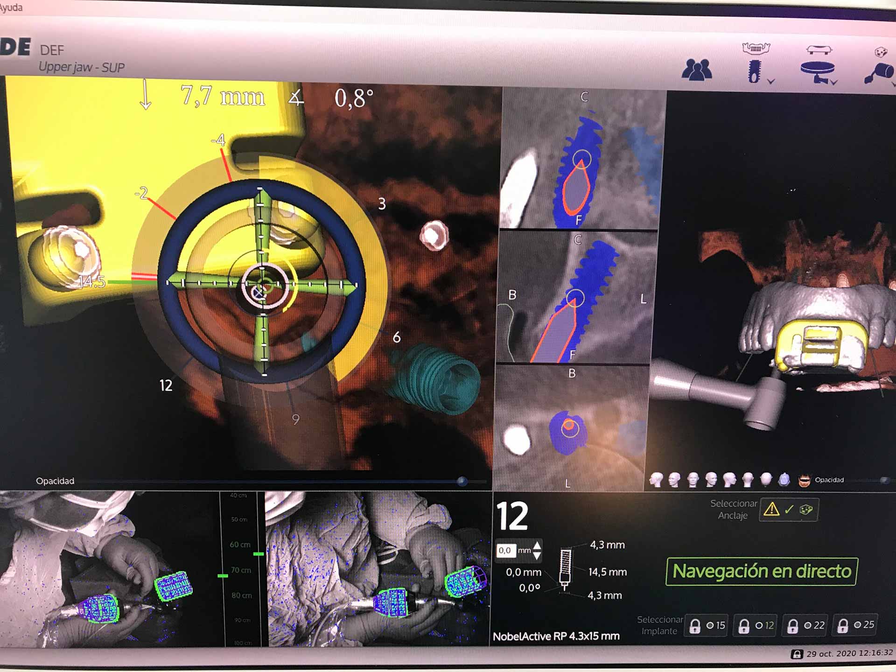Click the Navegación en directo button

point(762,571)
